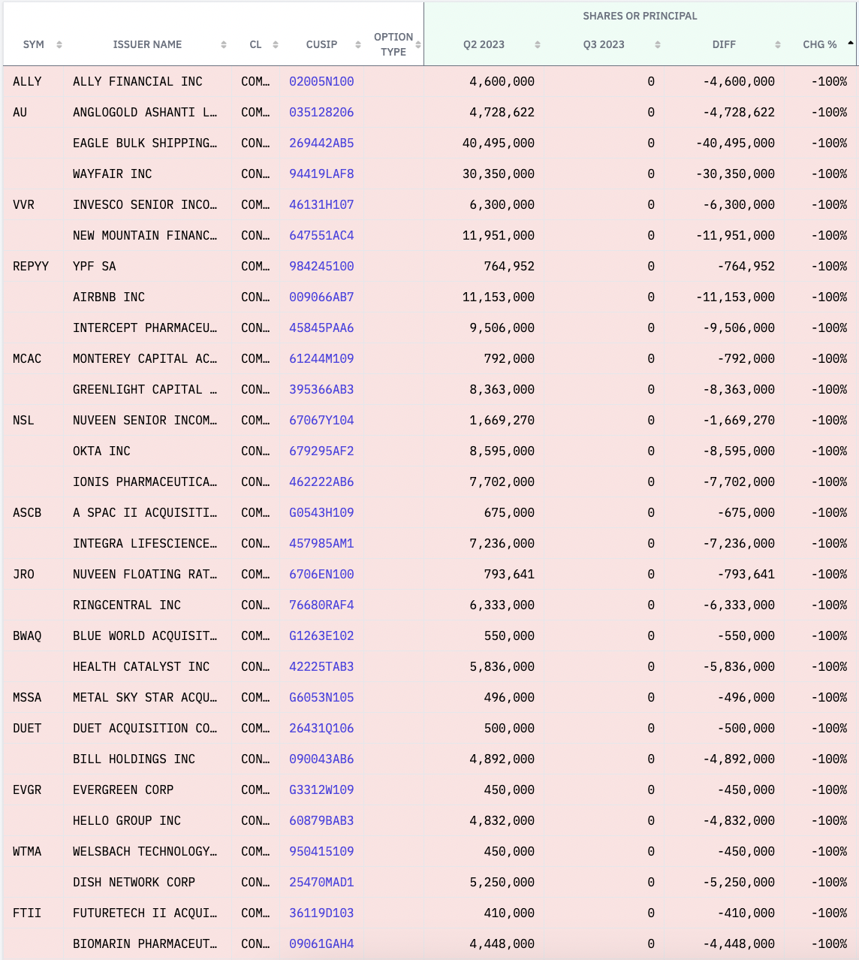Select the Q2 2023 column header label
Viewport: 859px width, 960px height.
pyautogui.click(x=484, y=45)
